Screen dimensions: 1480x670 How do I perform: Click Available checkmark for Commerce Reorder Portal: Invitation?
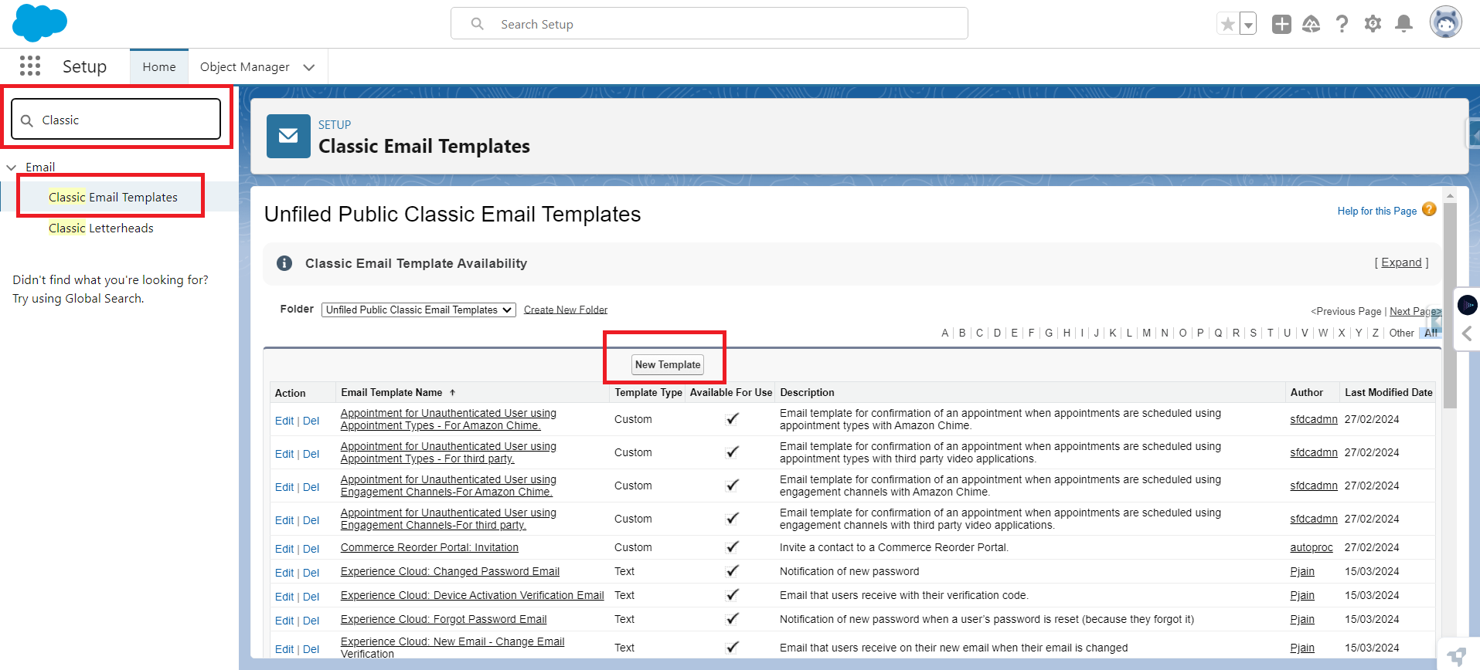click(x=731, y=547)
